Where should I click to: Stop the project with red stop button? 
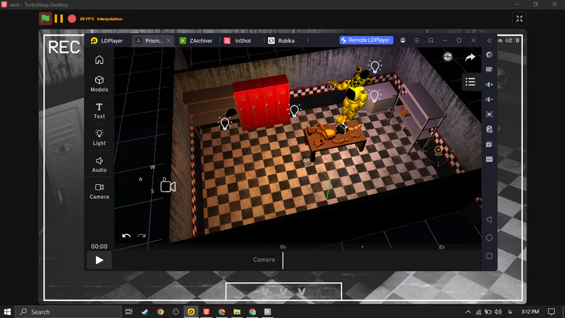[72, 18]
